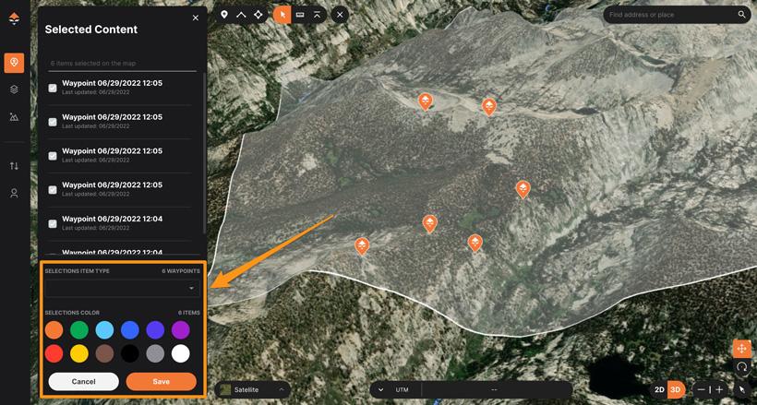The height and width of the screenshot is (405, 757).
Task: Select the draw line tool
Action: (241, 15)
